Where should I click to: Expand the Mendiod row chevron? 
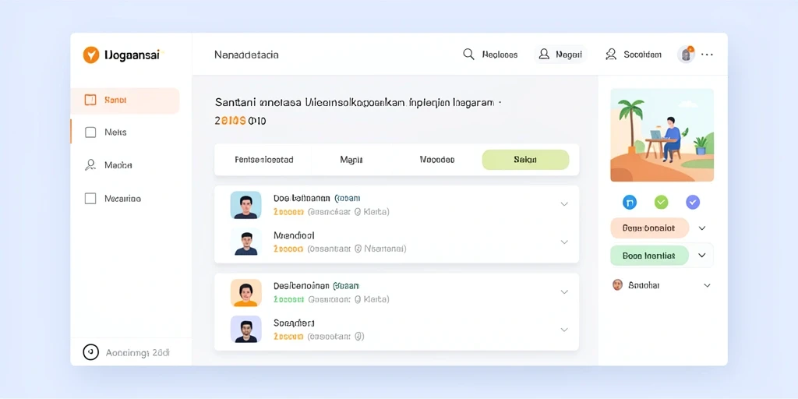(x=564, y=242)
